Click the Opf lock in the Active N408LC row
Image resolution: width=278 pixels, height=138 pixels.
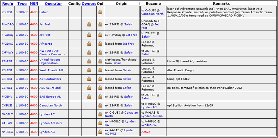(x=100, y=132)
